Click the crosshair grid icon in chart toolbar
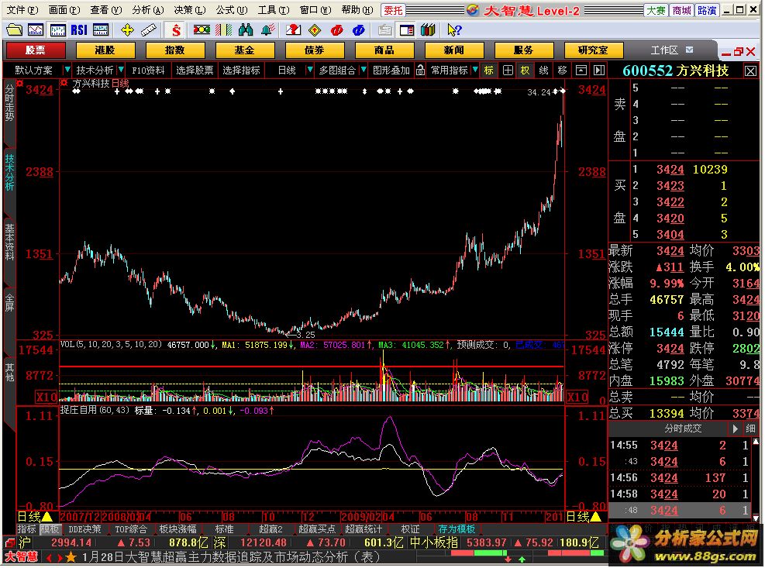Image resolution: width=765 pixels, height=568 pixels. click(508, 71)
